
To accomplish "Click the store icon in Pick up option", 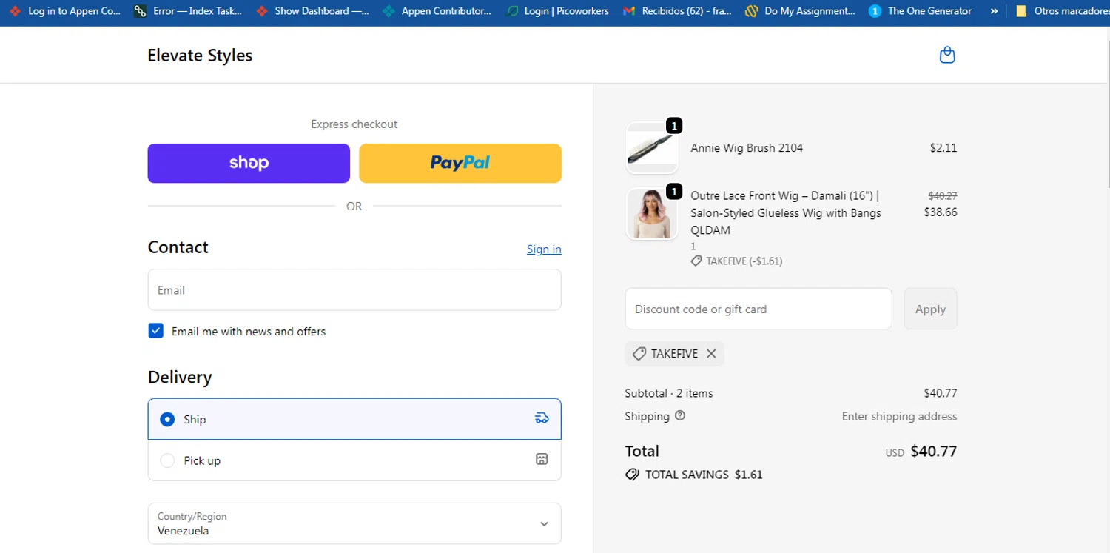I will pos(542,460).
